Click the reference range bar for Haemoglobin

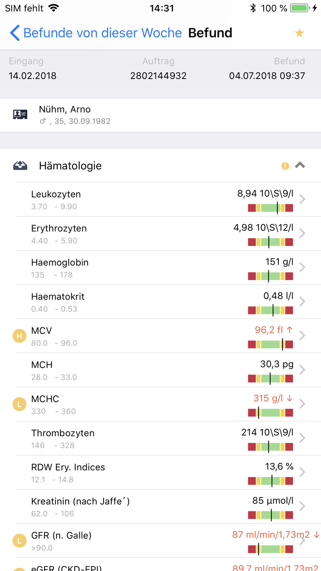tap(270, 276)
